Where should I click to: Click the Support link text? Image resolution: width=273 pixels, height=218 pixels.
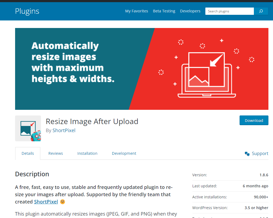(x=260, y=154)
